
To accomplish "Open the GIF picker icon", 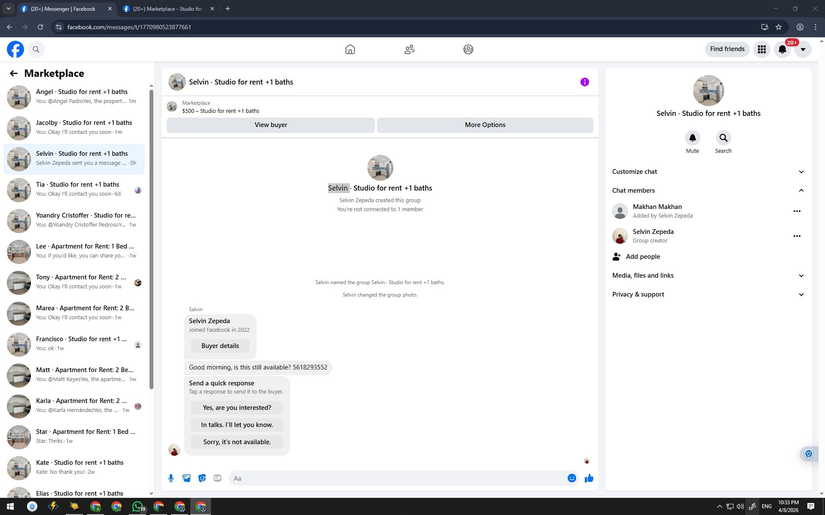I will [217, 478].
